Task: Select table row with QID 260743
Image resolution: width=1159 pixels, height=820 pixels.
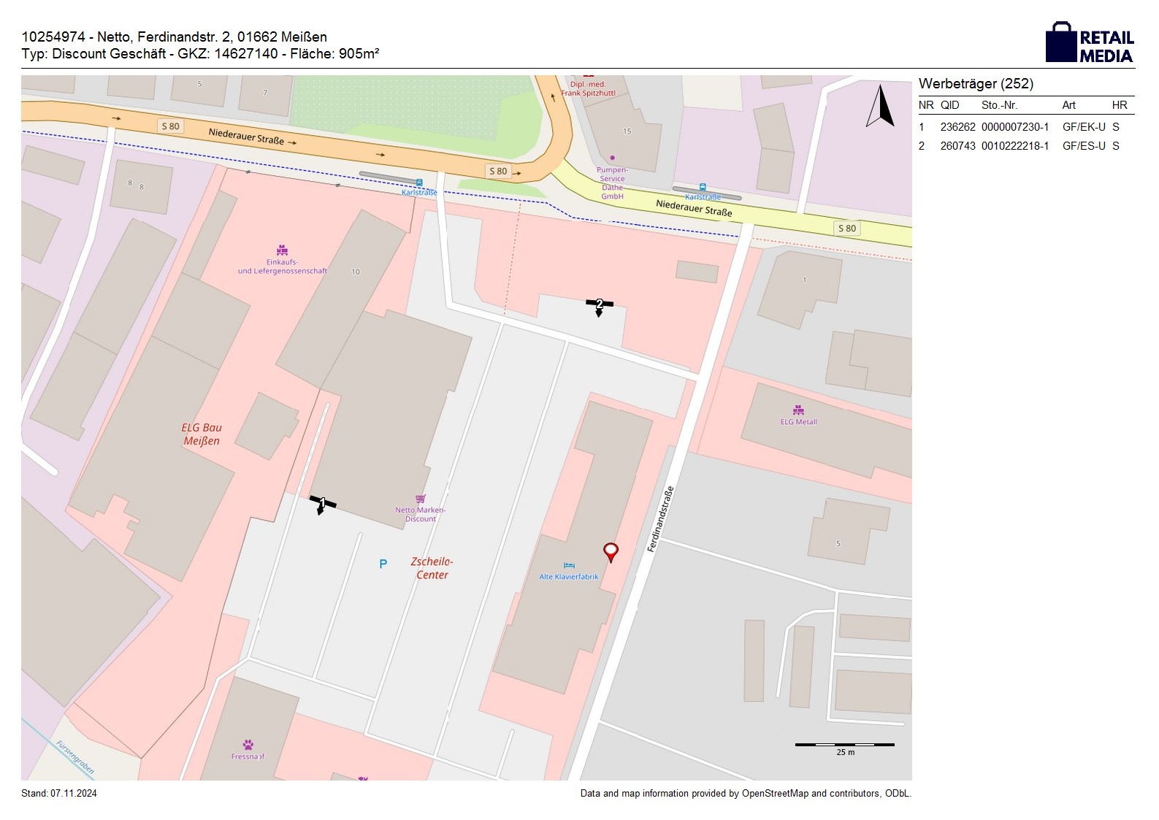Action: [x=1025, y=146]
